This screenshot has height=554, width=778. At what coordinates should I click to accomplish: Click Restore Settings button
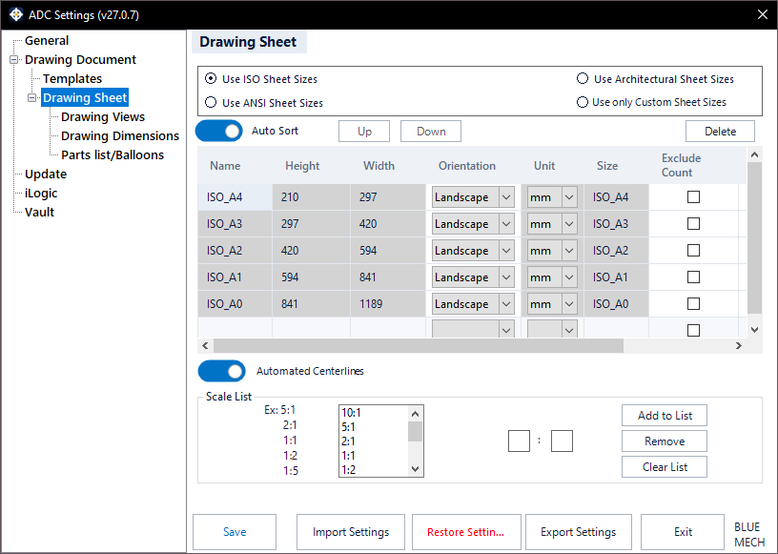[466, 532]
